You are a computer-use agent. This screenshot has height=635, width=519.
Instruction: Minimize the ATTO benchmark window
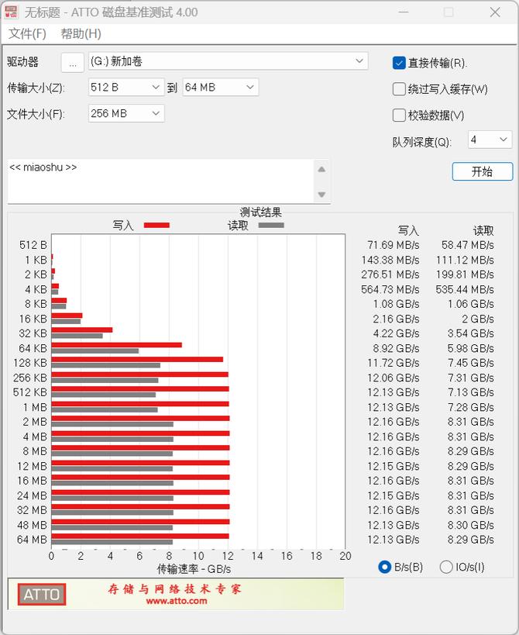pos(403,12)
